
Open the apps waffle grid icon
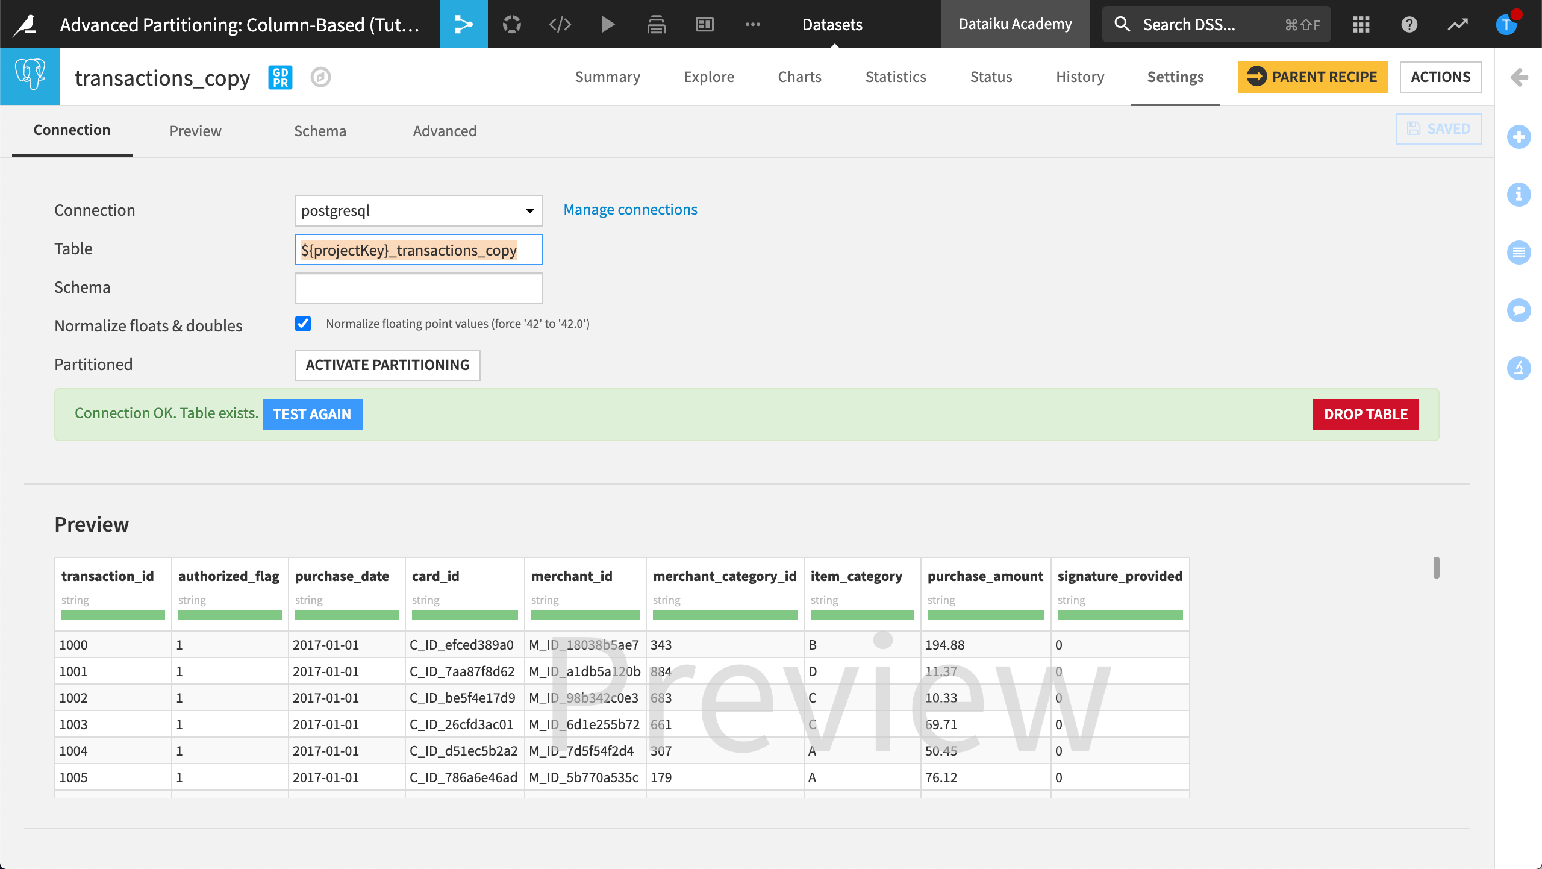point(1361,24)
